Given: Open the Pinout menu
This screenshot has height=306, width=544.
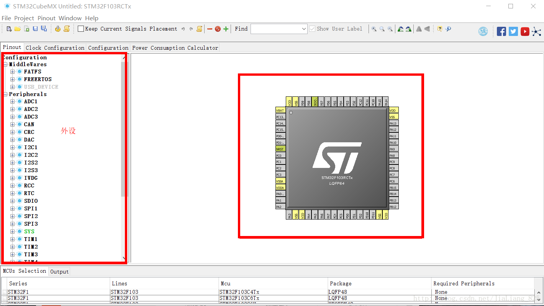Looking at the screenshot, I should click(46, 18).
